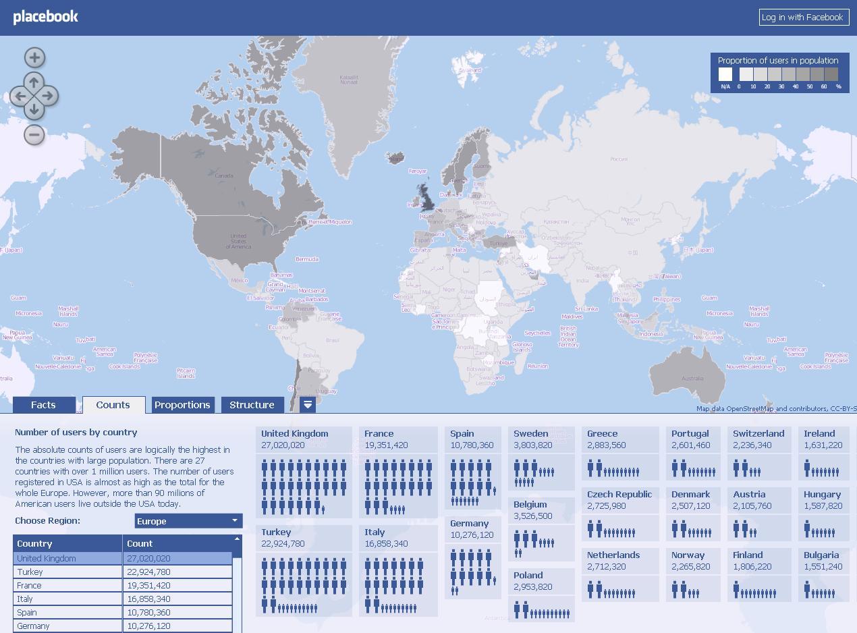
Task: Click the Sweden pictogram card
Action: coord(541,458)
